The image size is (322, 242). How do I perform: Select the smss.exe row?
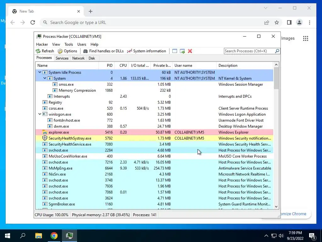(154, 84)
